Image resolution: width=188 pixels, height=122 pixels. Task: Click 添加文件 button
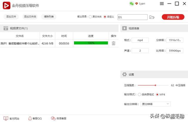[11, 16]
